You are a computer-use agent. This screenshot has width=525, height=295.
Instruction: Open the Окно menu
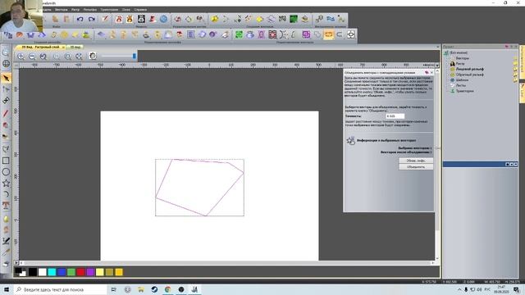click(126, 10)
